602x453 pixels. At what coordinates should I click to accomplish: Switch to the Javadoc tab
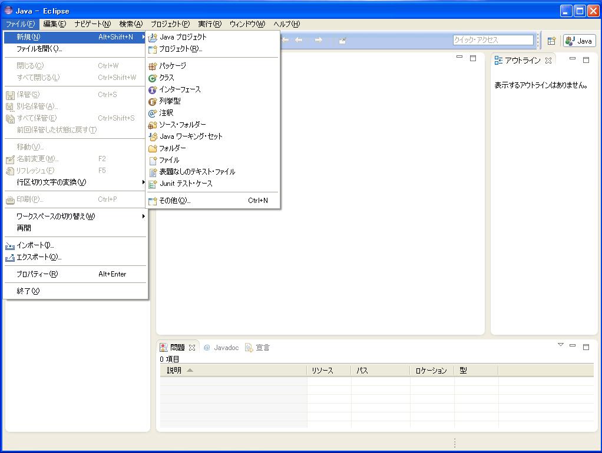(221, 348)
